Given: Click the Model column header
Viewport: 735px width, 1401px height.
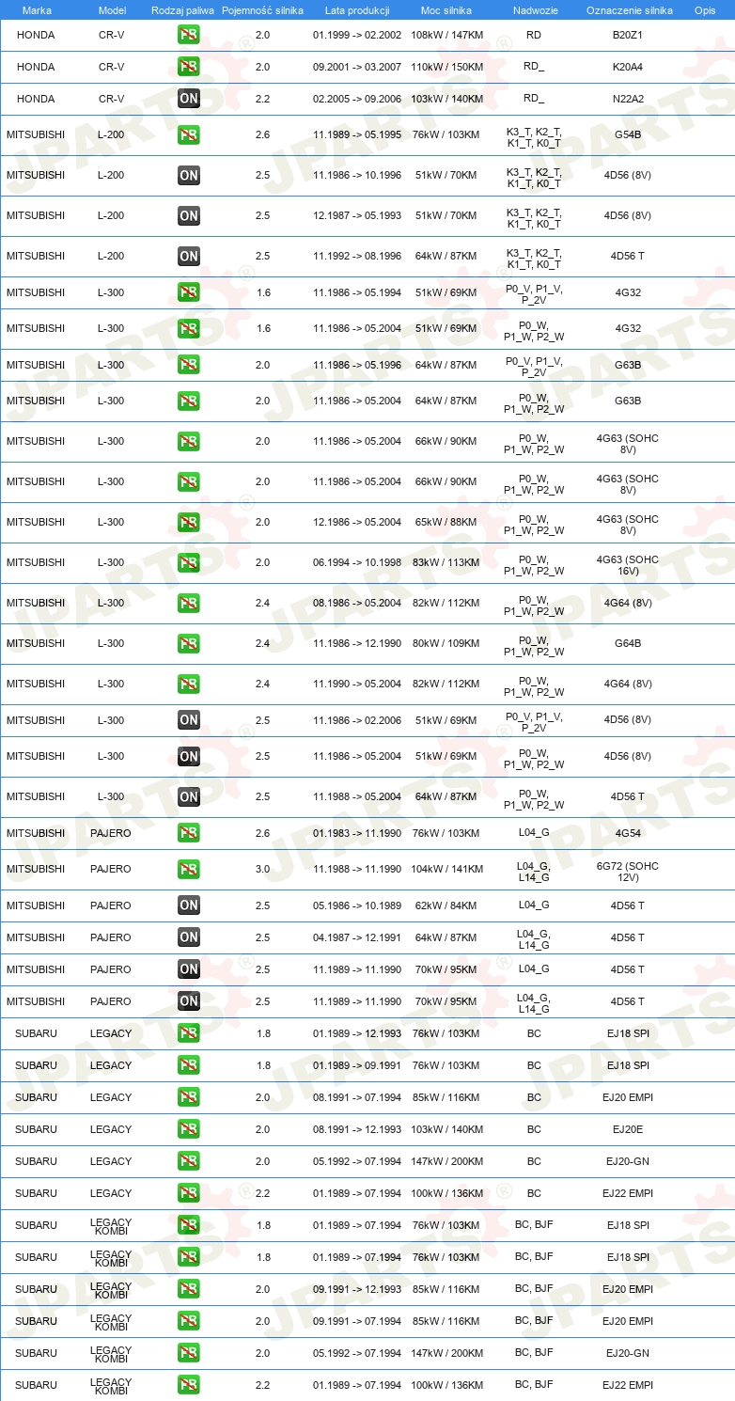Looking at the screenshot, I should (x=112, y=9).
